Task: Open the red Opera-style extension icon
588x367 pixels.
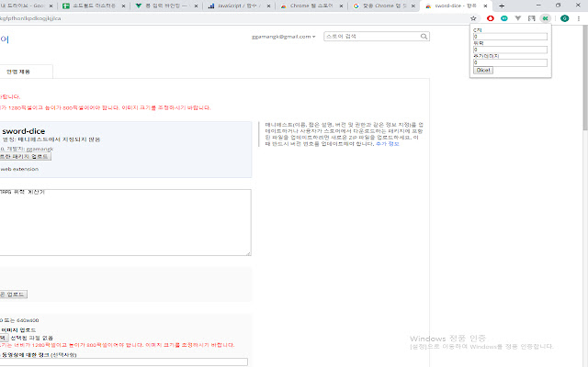Action: click(x=490, y=18)
